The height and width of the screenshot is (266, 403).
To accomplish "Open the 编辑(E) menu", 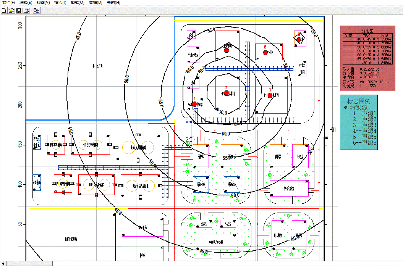I will 26,3.
